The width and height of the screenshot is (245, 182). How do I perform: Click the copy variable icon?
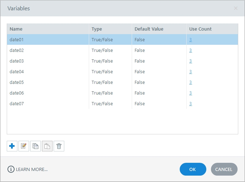point(36,146)
